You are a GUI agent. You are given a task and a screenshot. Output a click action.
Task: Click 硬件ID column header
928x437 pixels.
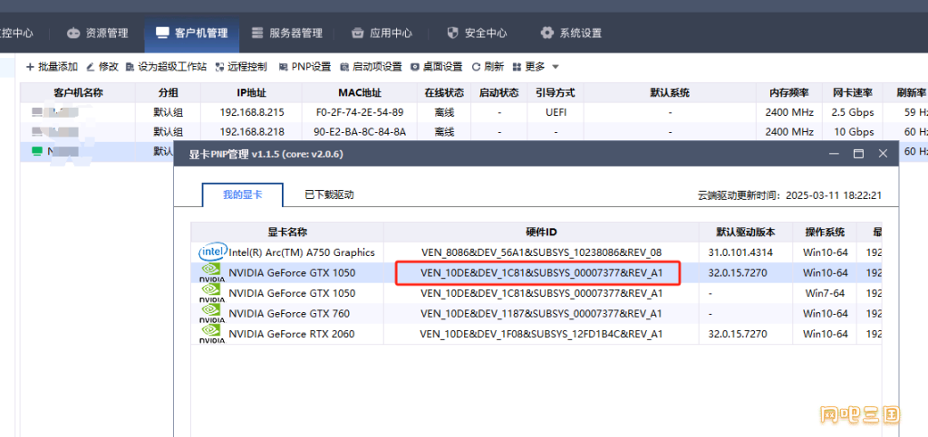(x=542, y=233)
